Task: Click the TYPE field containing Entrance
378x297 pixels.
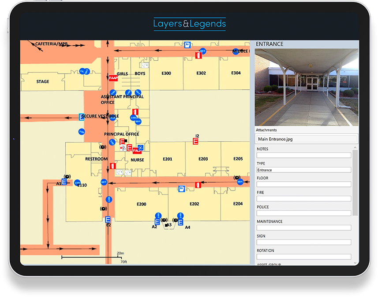Action: (x=304, y=170)
